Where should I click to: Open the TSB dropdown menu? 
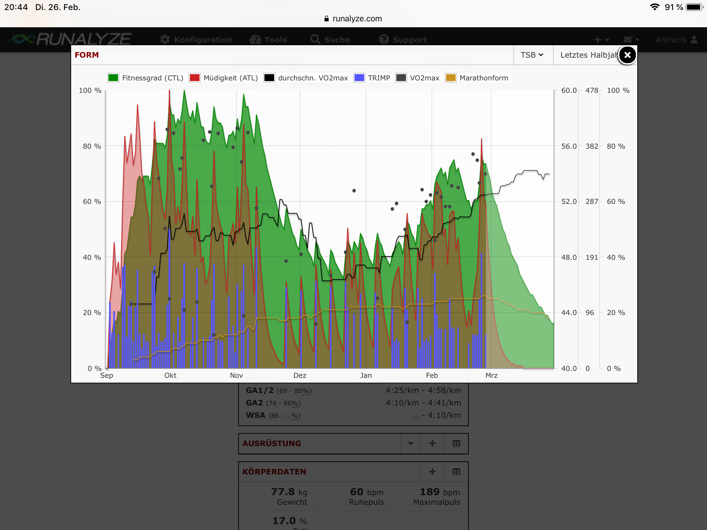(x=532, y=55)
